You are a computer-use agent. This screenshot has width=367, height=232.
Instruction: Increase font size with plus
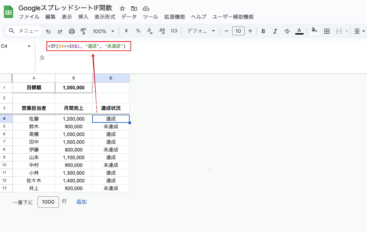click(250, 31)
